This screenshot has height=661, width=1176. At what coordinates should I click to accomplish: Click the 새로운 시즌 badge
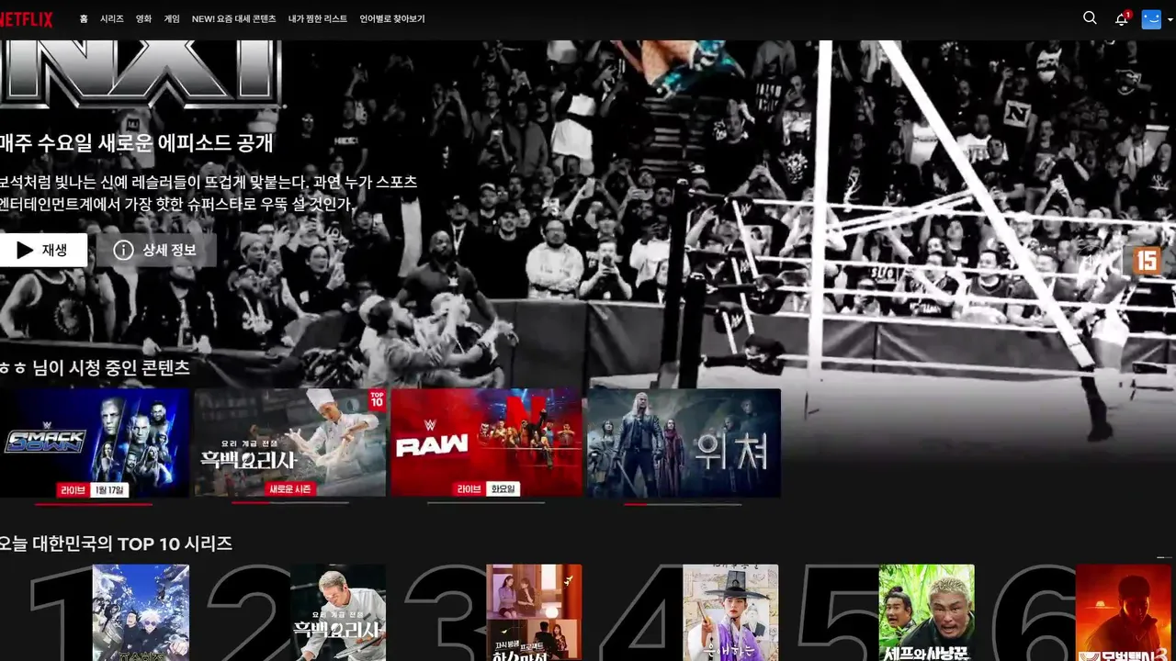tap(290, 490)
